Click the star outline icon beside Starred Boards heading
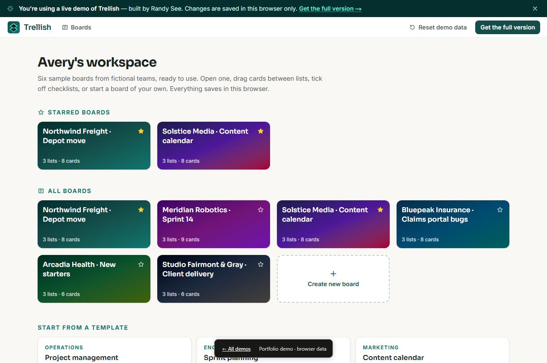Screen dimensions: 547x363 tap(41, 112)
